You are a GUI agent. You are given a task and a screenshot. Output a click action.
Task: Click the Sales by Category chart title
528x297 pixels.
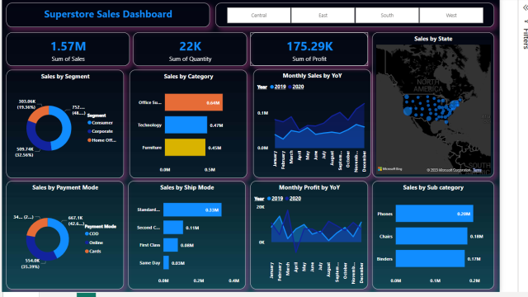pos(189,77)
